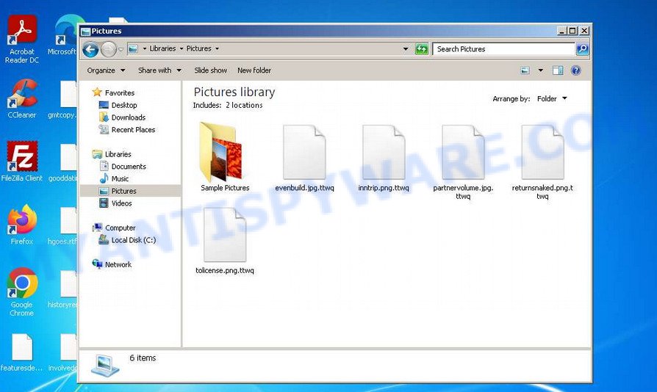The image size is (657, 392).
Task: Open Help via question mark icon
Action: tap(576, 70)
